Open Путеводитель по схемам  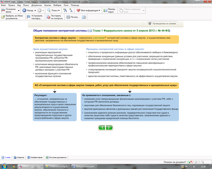(x=162, y=23)
